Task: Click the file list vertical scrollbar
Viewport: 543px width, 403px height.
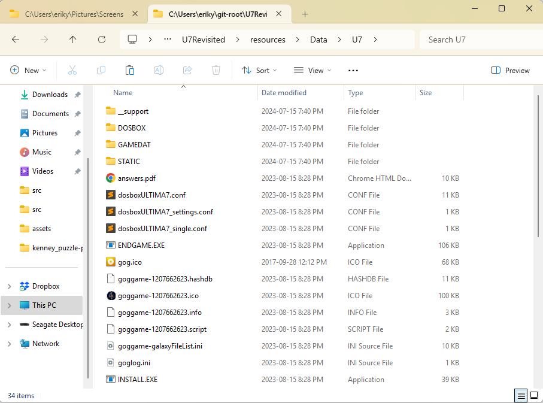Action: (538, 166)
